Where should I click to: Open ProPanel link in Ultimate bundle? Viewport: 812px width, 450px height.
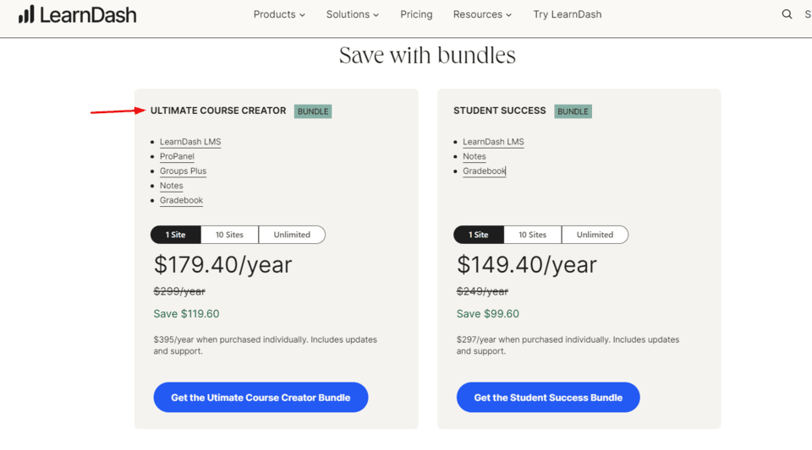(177, 156)
